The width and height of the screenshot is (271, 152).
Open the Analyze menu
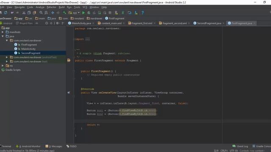pos(40,7)
